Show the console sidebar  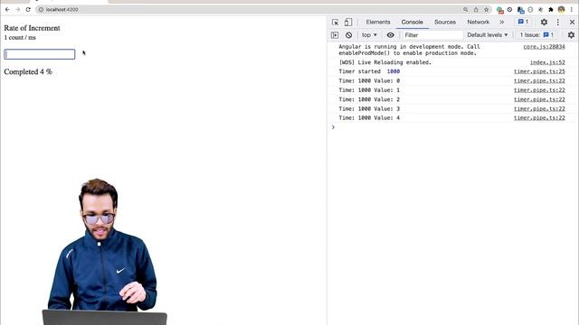tap(335, 35)
